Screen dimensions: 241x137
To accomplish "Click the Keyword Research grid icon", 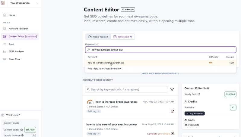I will (x=5, y=29).
